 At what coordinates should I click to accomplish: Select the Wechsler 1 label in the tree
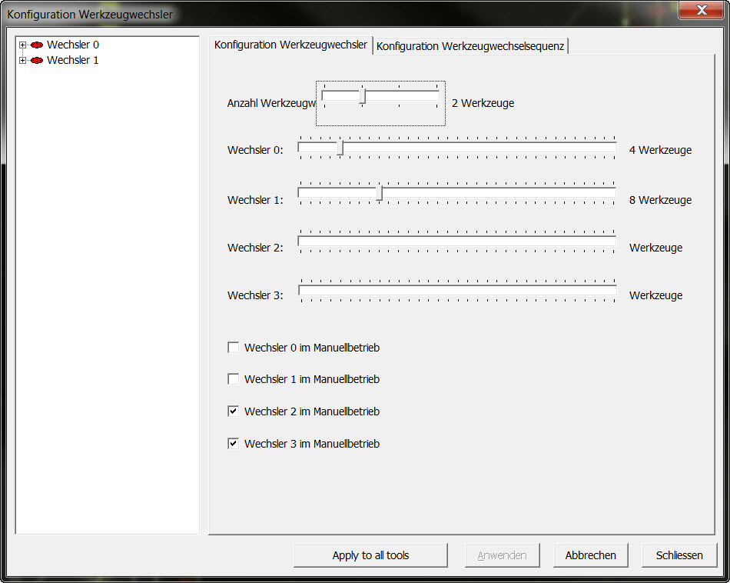tap(72, 61)
